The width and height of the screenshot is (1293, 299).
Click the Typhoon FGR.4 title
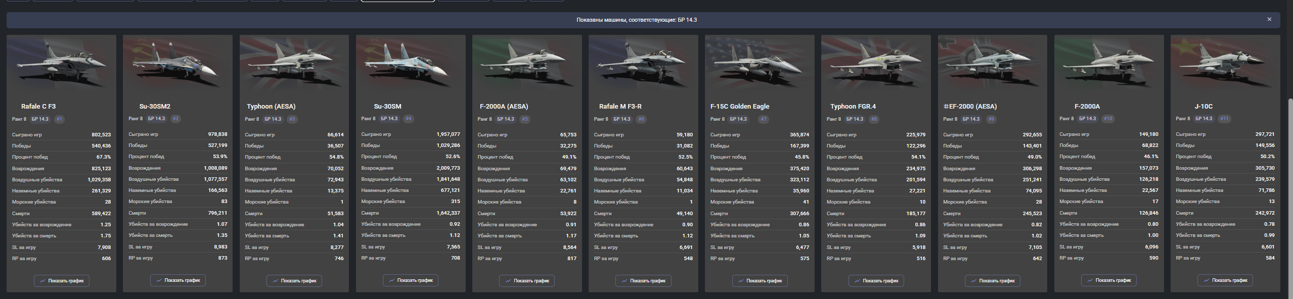click(x=853, y=107)
